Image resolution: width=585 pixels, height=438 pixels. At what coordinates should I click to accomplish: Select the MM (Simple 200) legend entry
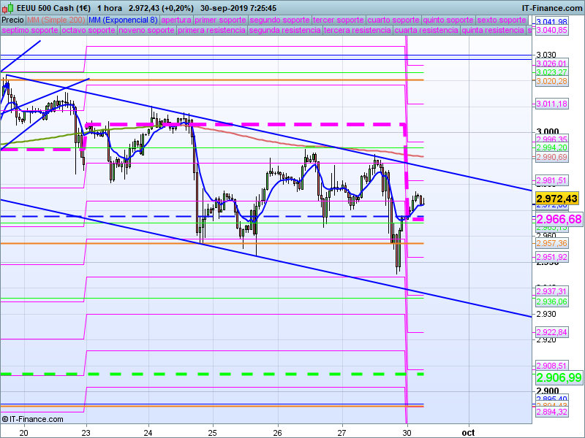56,20
